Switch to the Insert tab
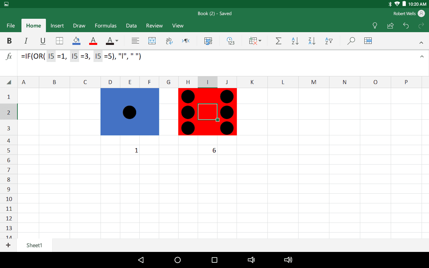 (x=57, y=25)
